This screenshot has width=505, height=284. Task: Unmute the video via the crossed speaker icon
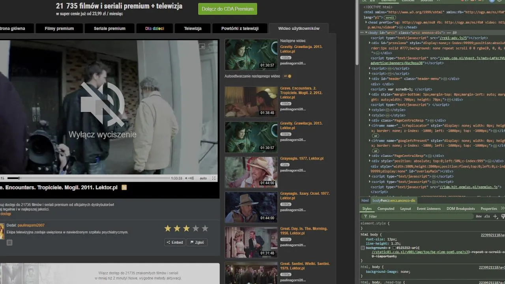pyautogui.click(x=103, y=105)
